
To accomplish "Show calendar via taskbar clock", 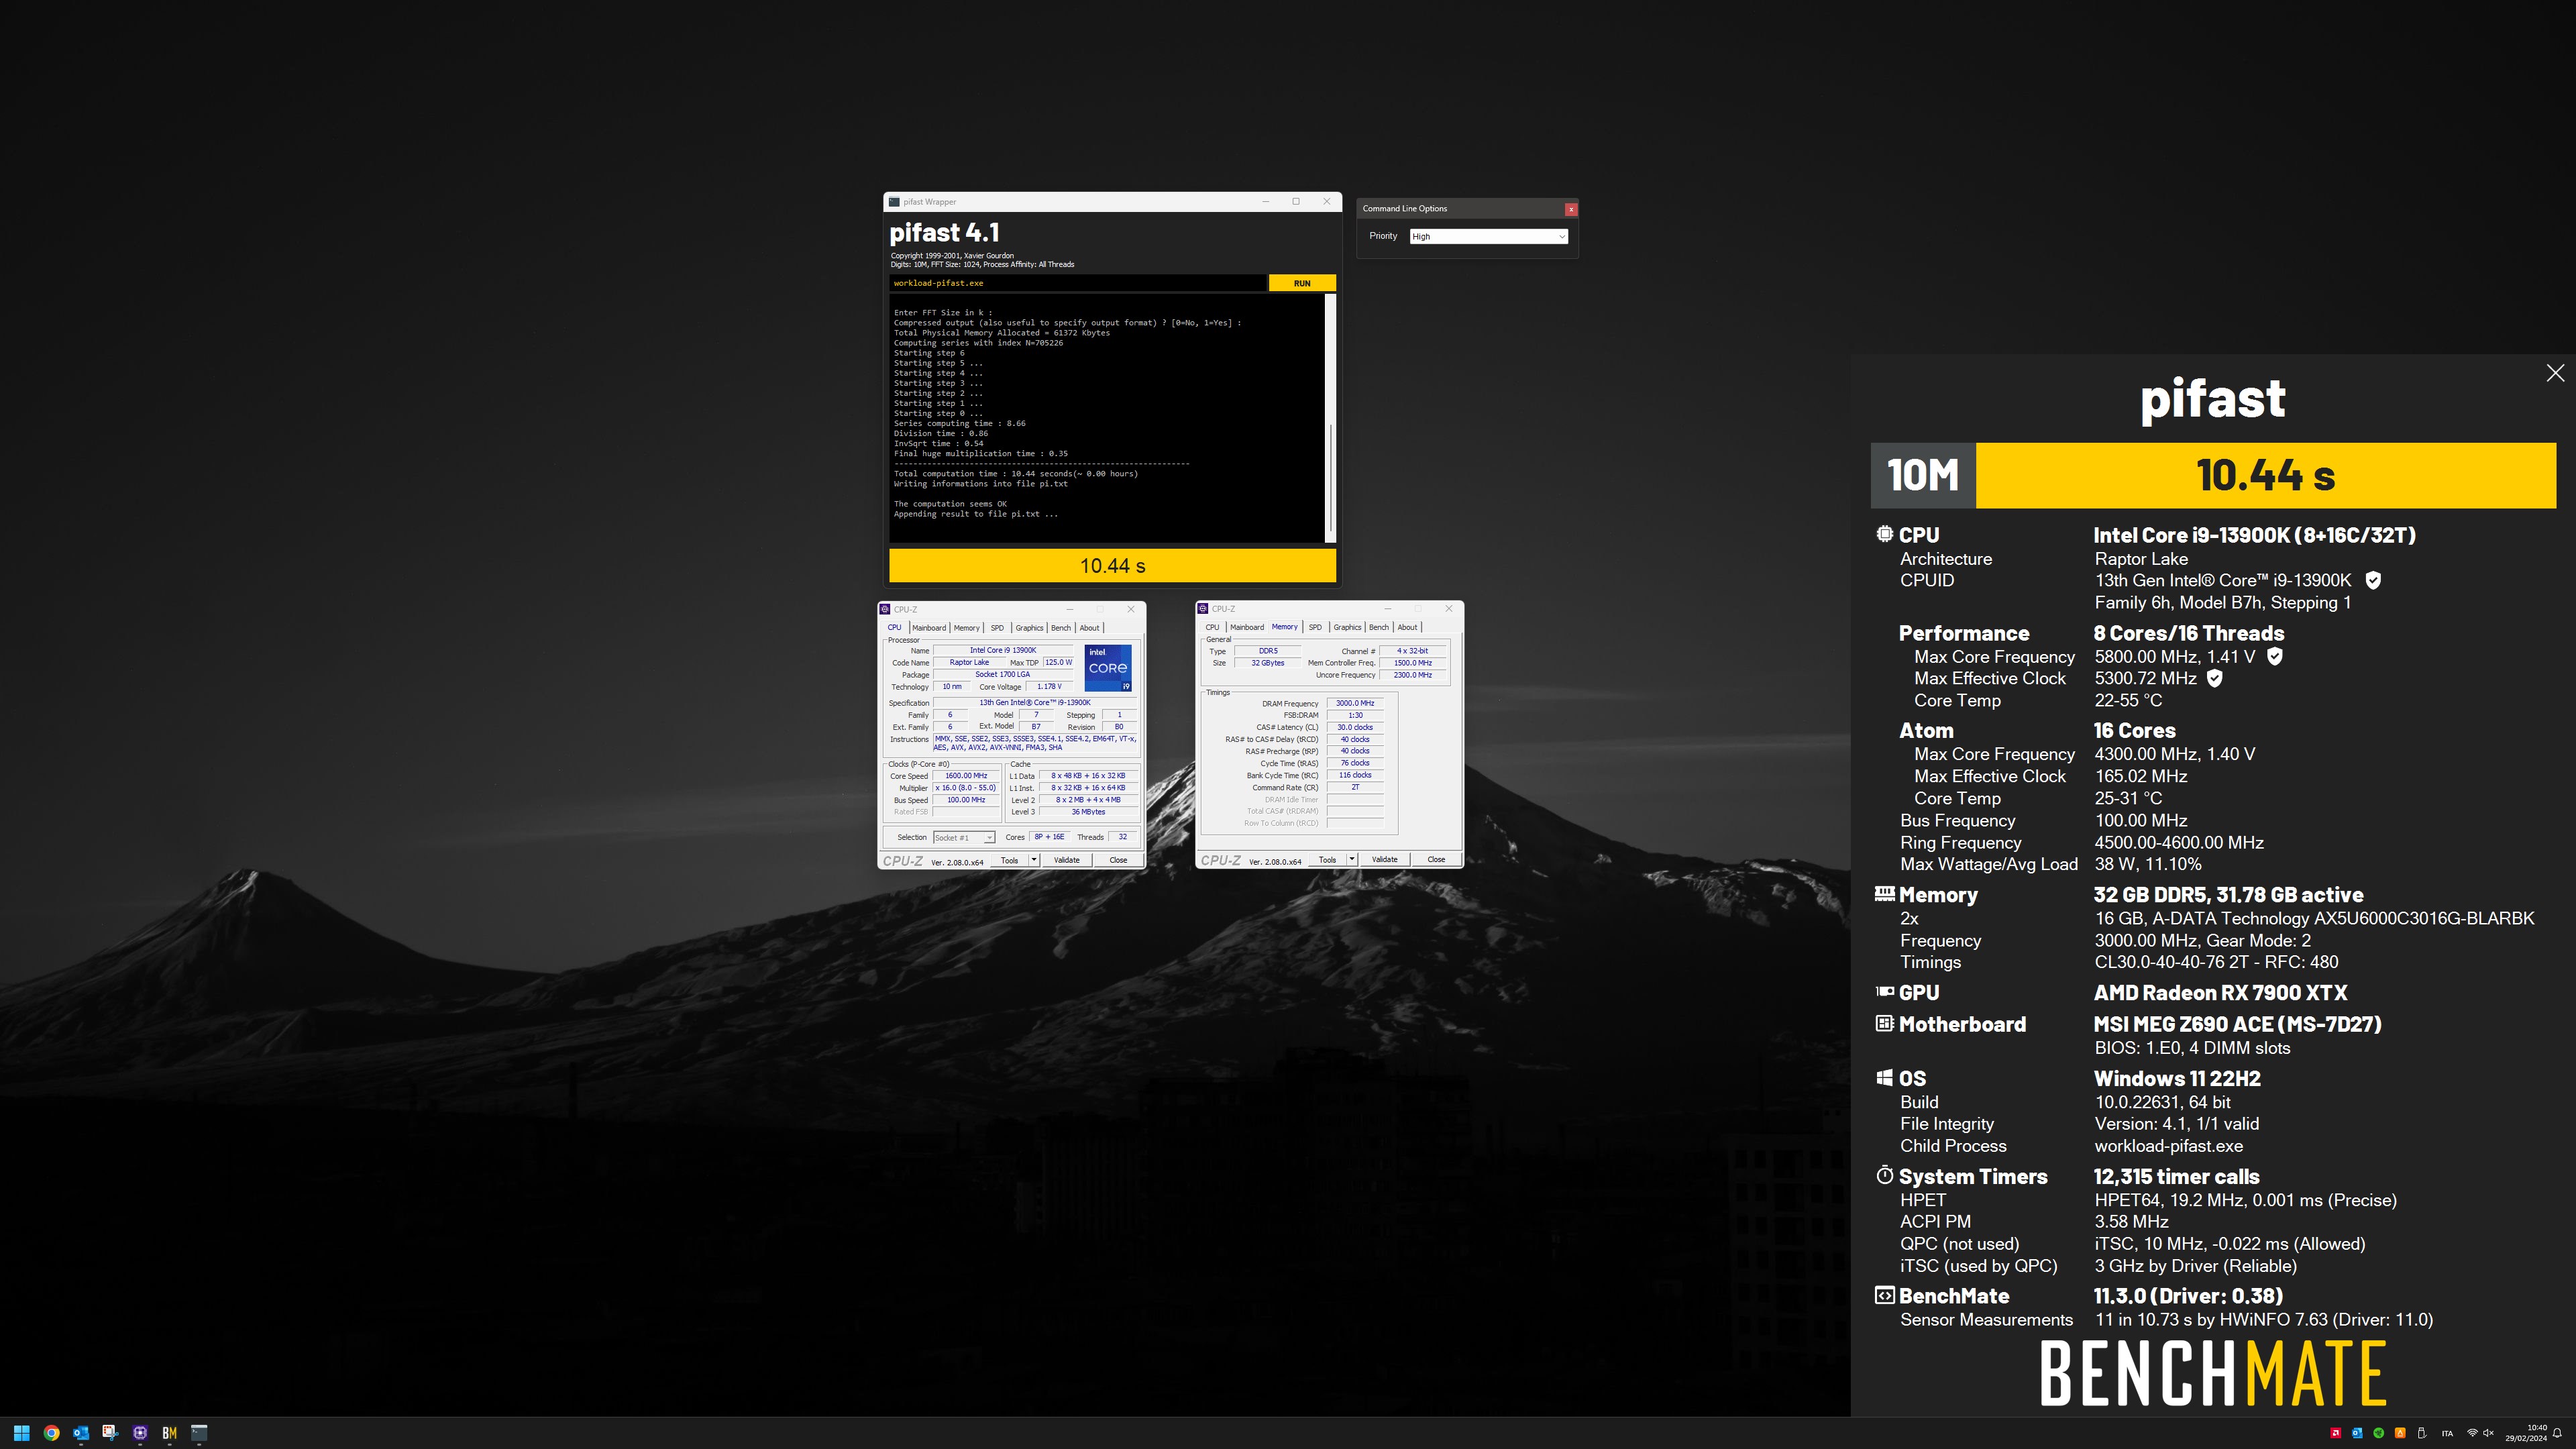I will tap(2526, 1433).
